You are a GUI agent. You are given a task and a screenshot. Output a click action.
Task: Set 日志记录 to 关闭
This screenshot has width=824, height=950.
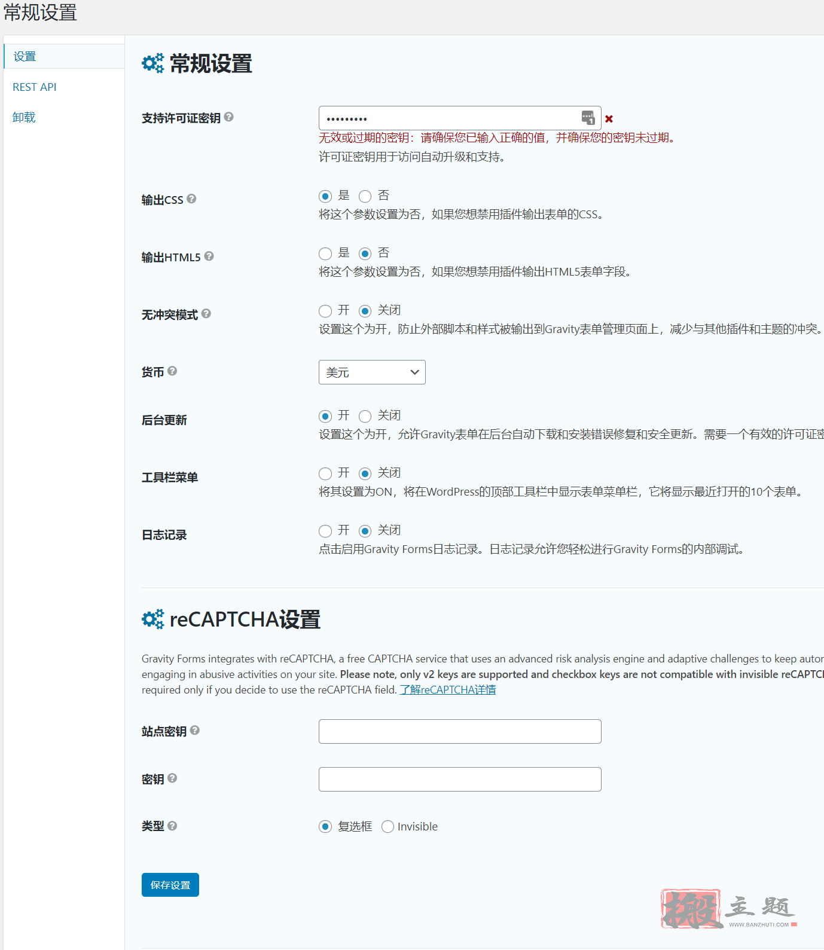(x=365, y=531)
